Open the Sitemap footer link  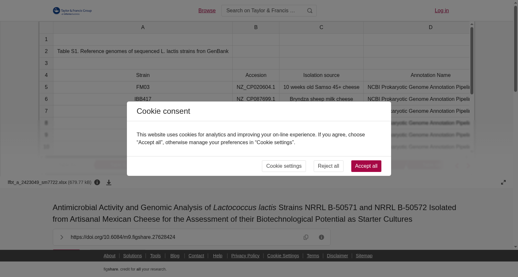[364, 256]
